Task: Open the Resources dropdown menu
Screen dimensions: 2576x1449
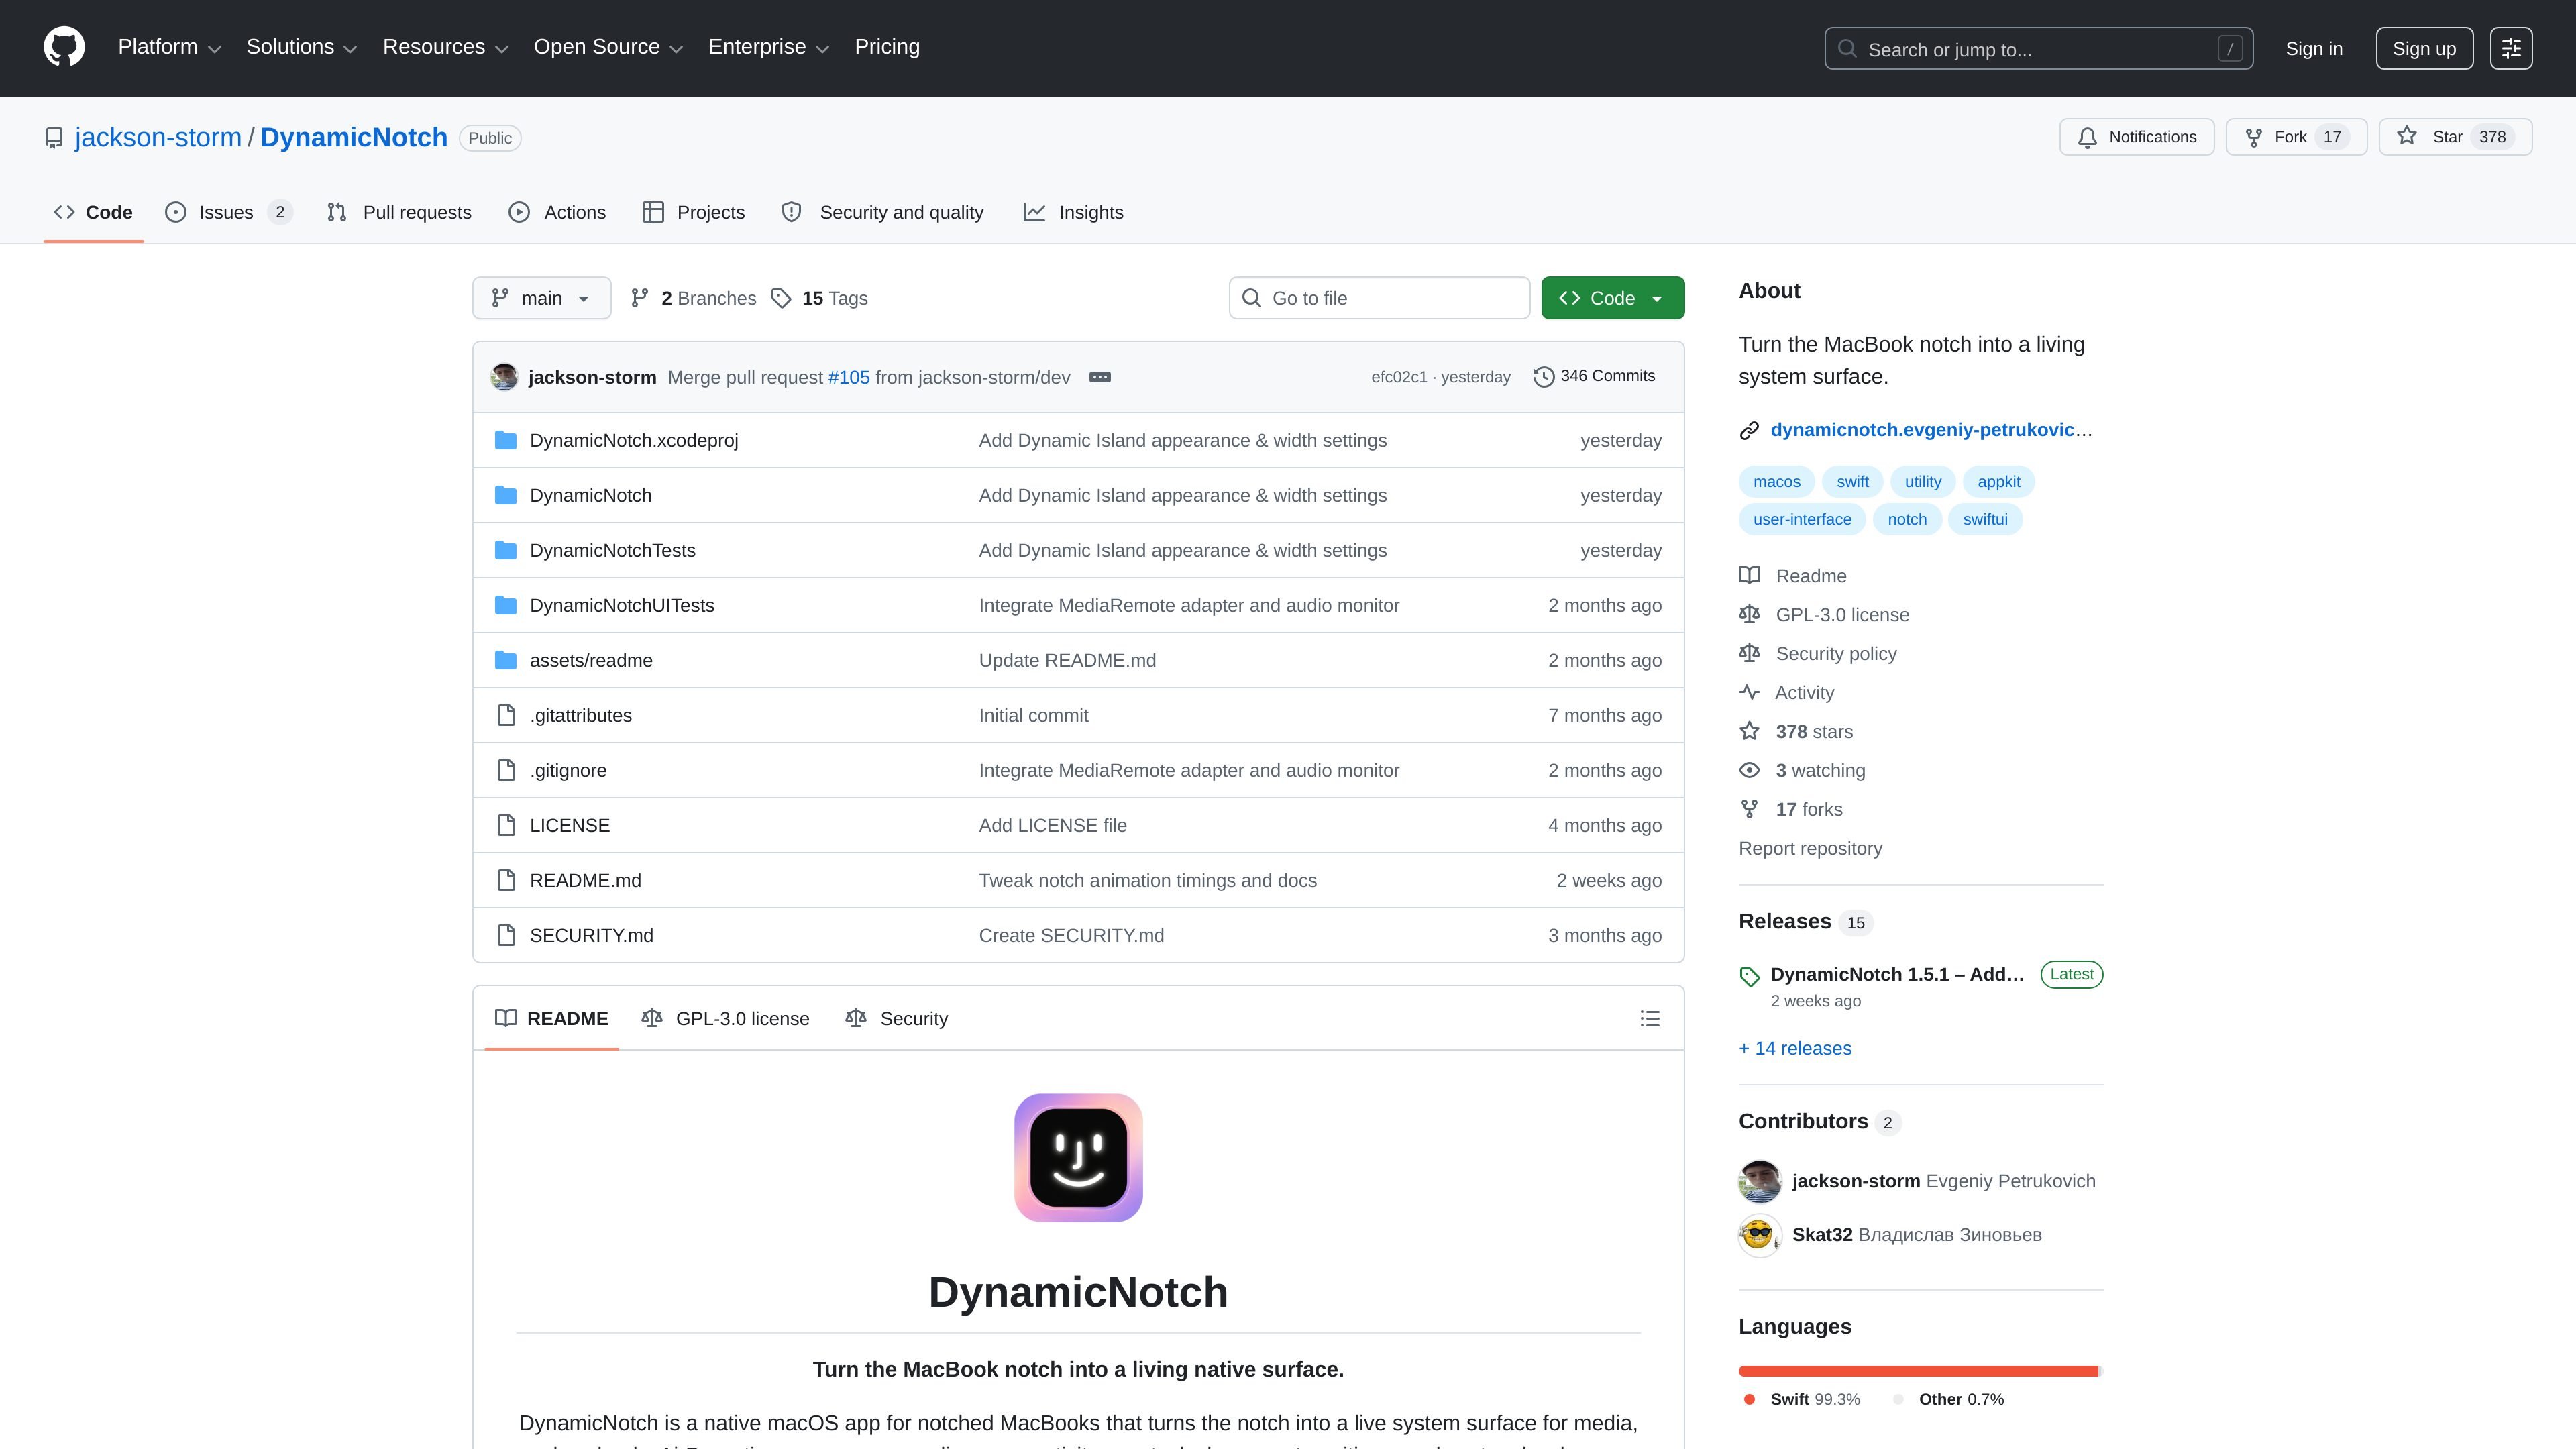Action: 445,47
